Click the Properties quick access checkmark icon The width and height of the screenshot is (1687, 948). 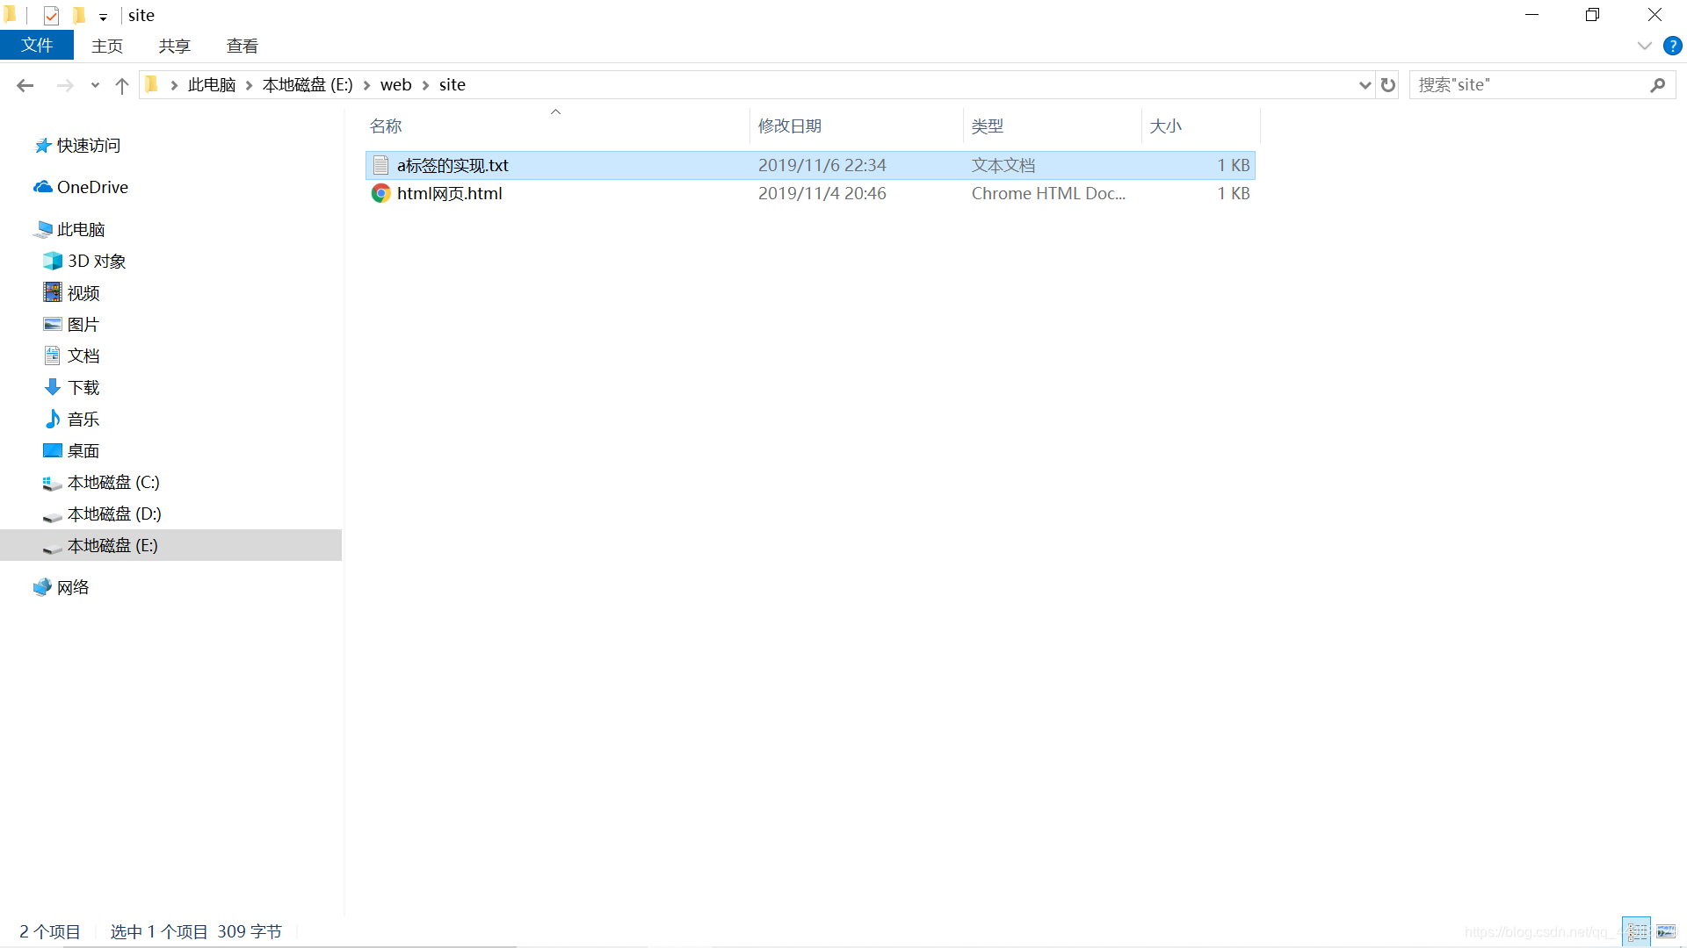(x=51, y=16)
